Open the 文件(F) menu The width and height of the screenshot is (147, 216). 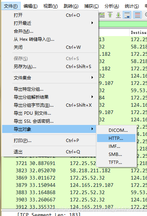coord(11,6)
